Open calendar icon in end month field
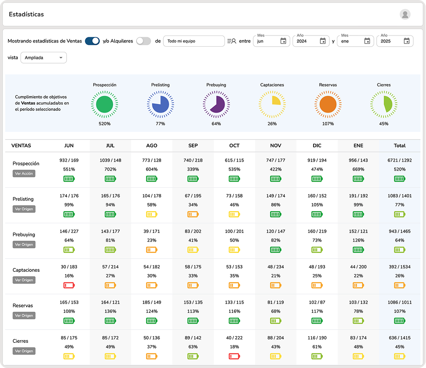The image size is (426, 368). click(367, 41)
